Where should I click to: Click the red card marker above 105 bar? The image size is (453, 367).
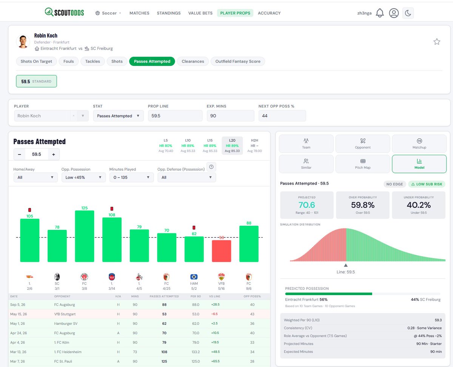coord(30,210)
